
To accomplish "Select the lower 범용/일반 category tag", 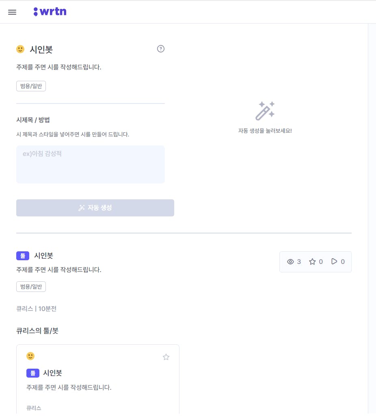I will click(31, 287).
